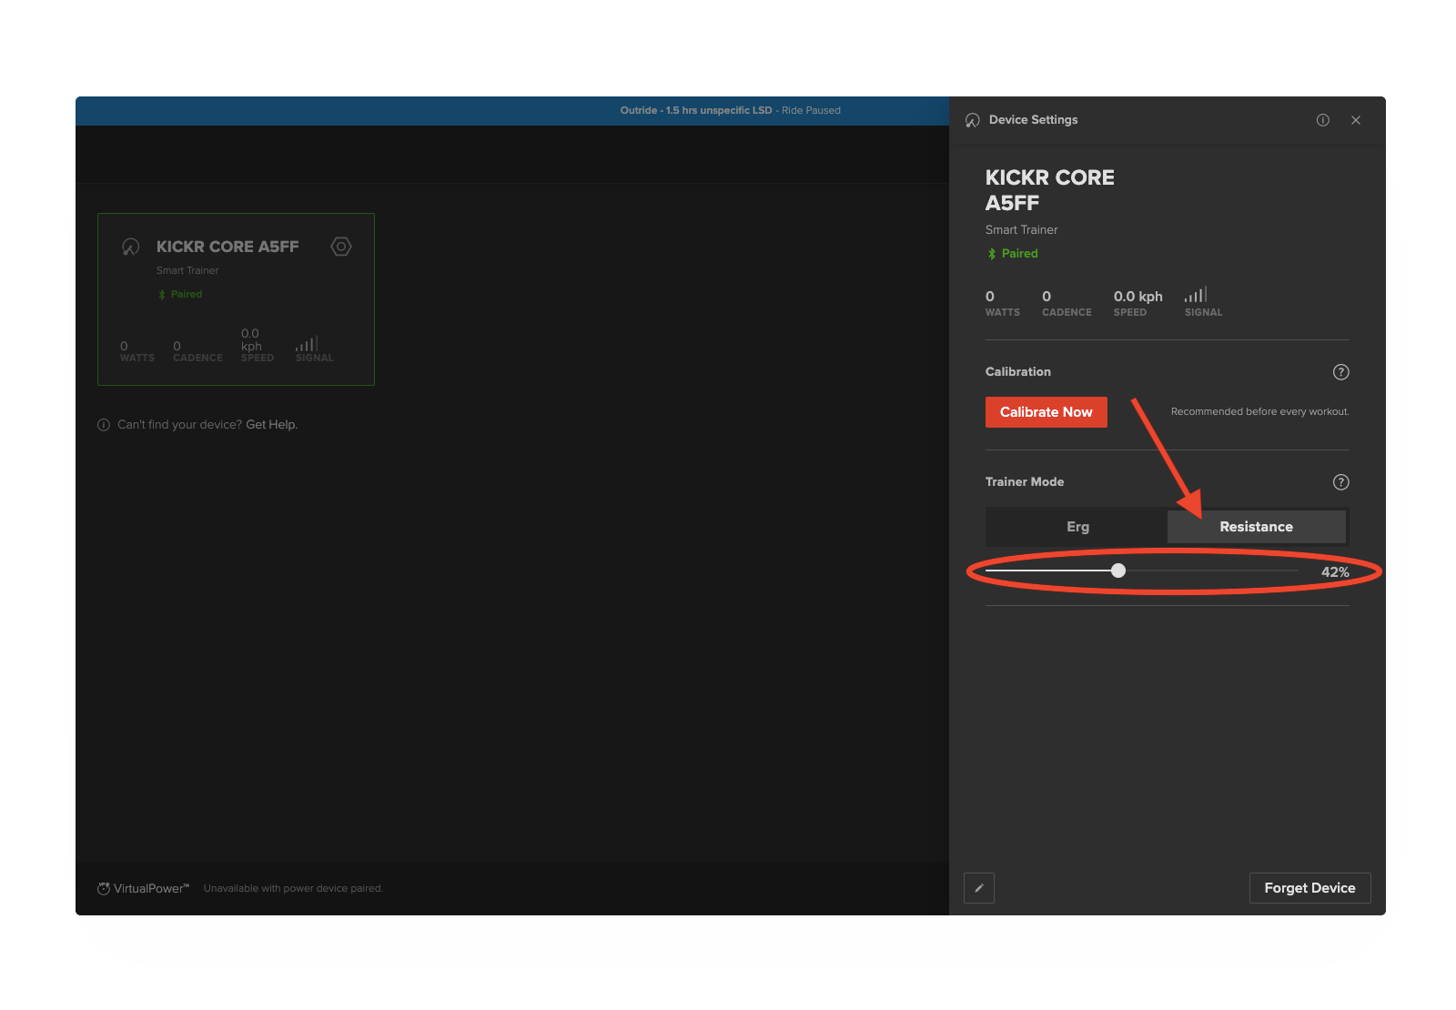Click the VirtualPower icon in the footer
This screenshot has width=1456, height=1010.
click(x=104, y=889)
